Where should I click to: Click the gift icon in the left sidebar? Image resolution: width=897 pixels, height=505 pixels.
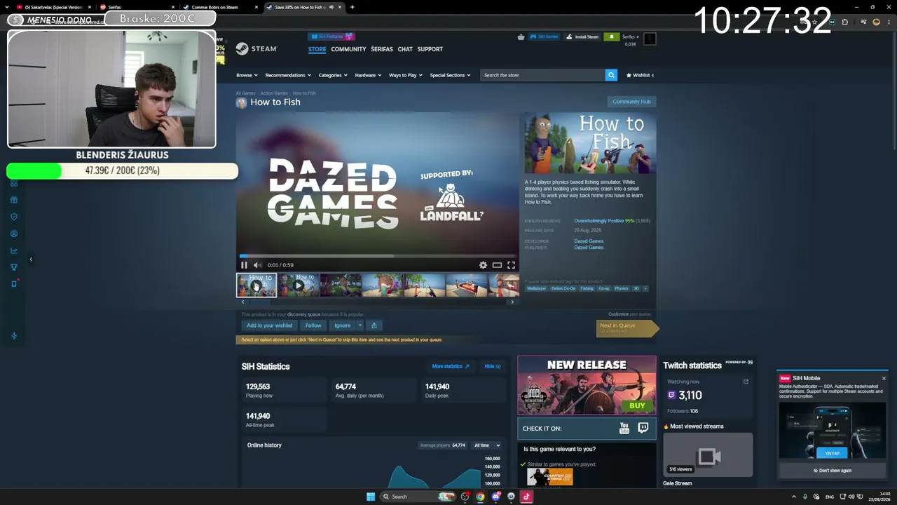point(14,200)
